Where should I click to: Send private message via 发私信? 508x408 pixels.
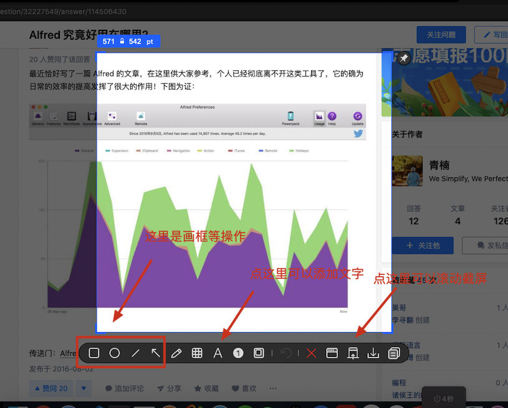486,246
